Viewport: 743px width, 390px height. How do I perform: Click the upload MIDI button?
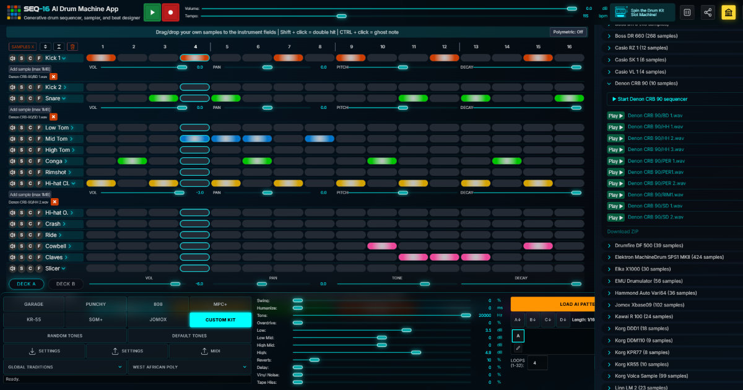[x=210, y=351]
